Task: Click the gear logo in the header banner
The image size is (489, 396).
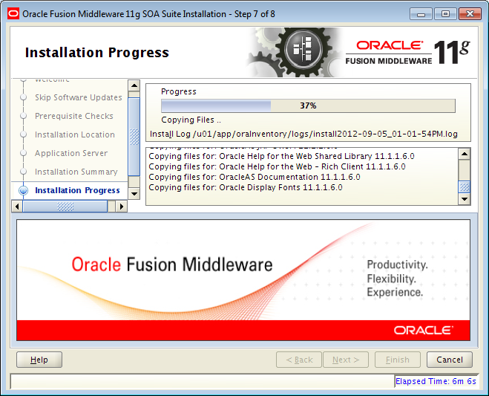Action: (294, 52)
